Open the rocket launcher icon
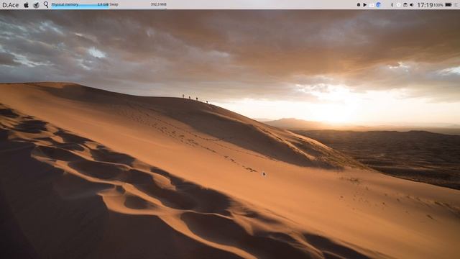The width and height of the screenshot is (460, 259). (36, 5)
